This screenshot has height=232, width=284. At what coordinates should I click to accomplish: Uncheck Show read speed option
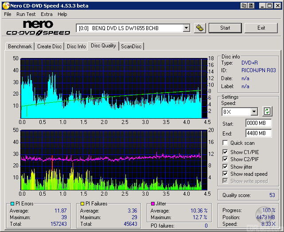(226, 174)
